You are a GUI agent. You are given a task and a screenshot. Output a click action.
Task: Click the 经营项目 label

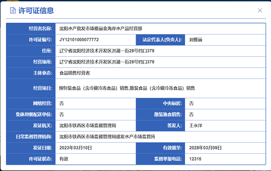point(43,88)
